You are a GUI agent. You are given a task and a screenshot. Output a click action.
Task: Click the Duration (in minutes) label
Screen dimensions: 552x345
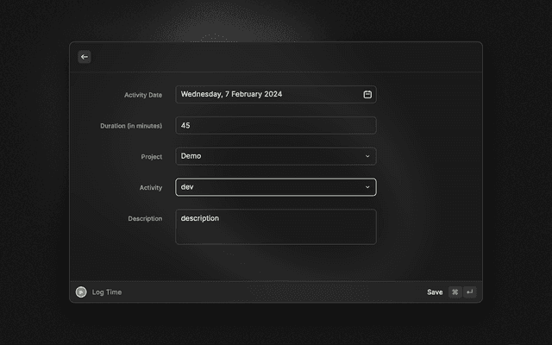pos(131,126)
